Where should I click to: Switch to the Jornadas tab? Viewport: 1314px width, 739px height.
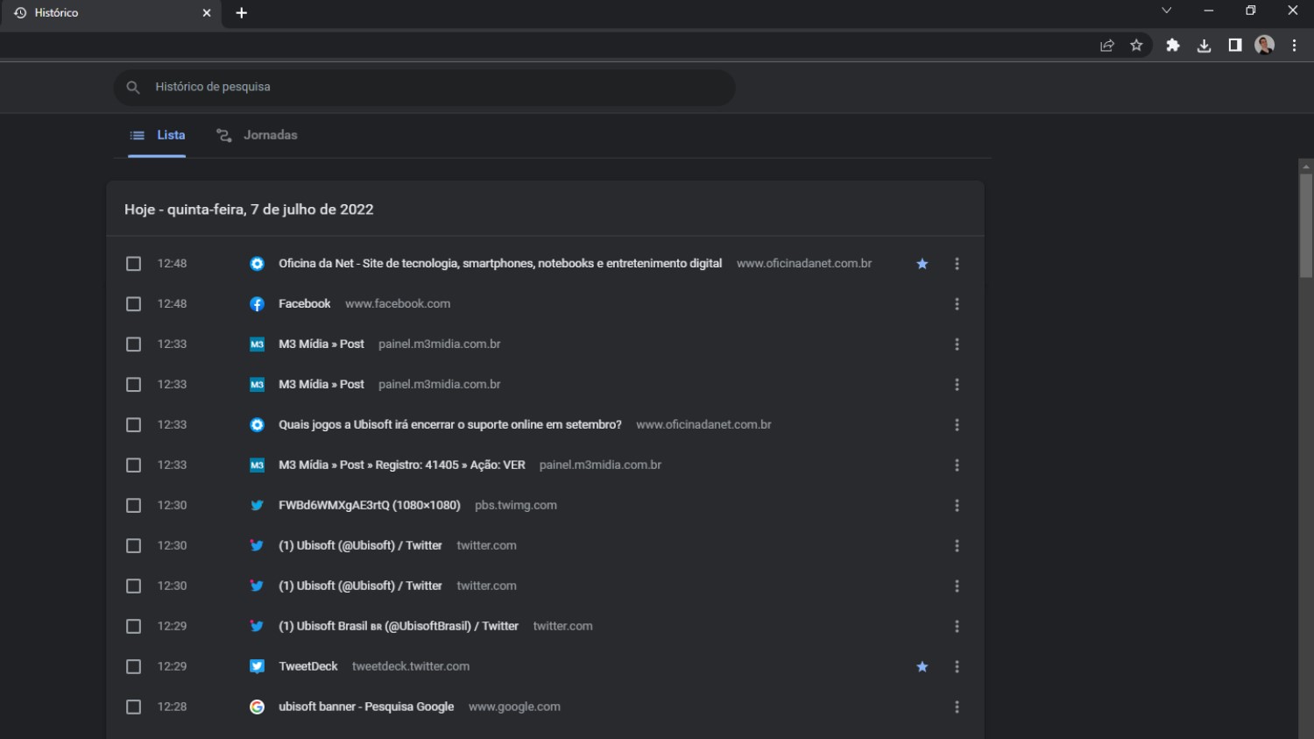tap(257, 136)
